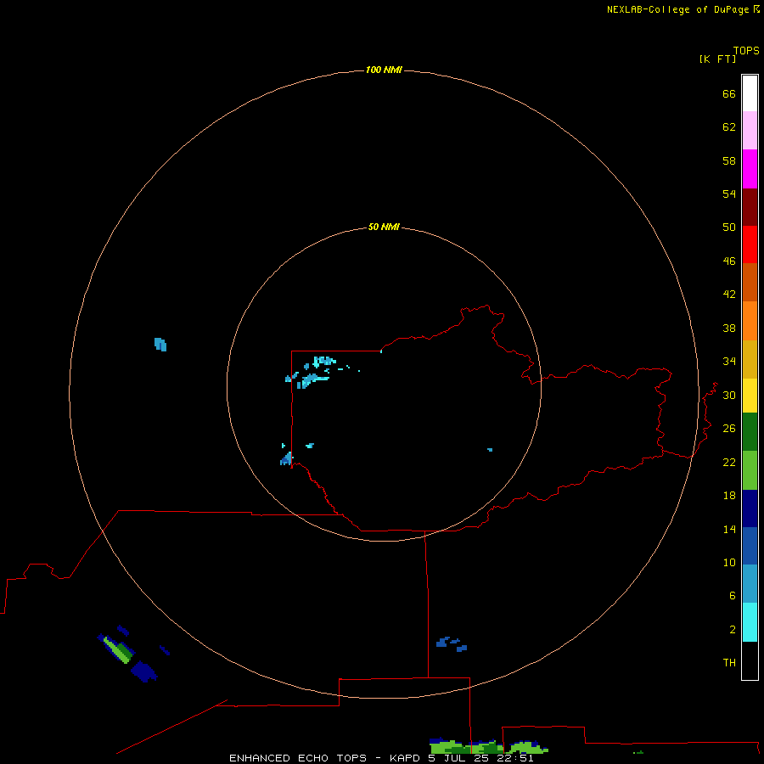This screenshot has width=764, height=764.
Task: Click the light pink 62 kft legend swatch
Action: click(750, 131)
